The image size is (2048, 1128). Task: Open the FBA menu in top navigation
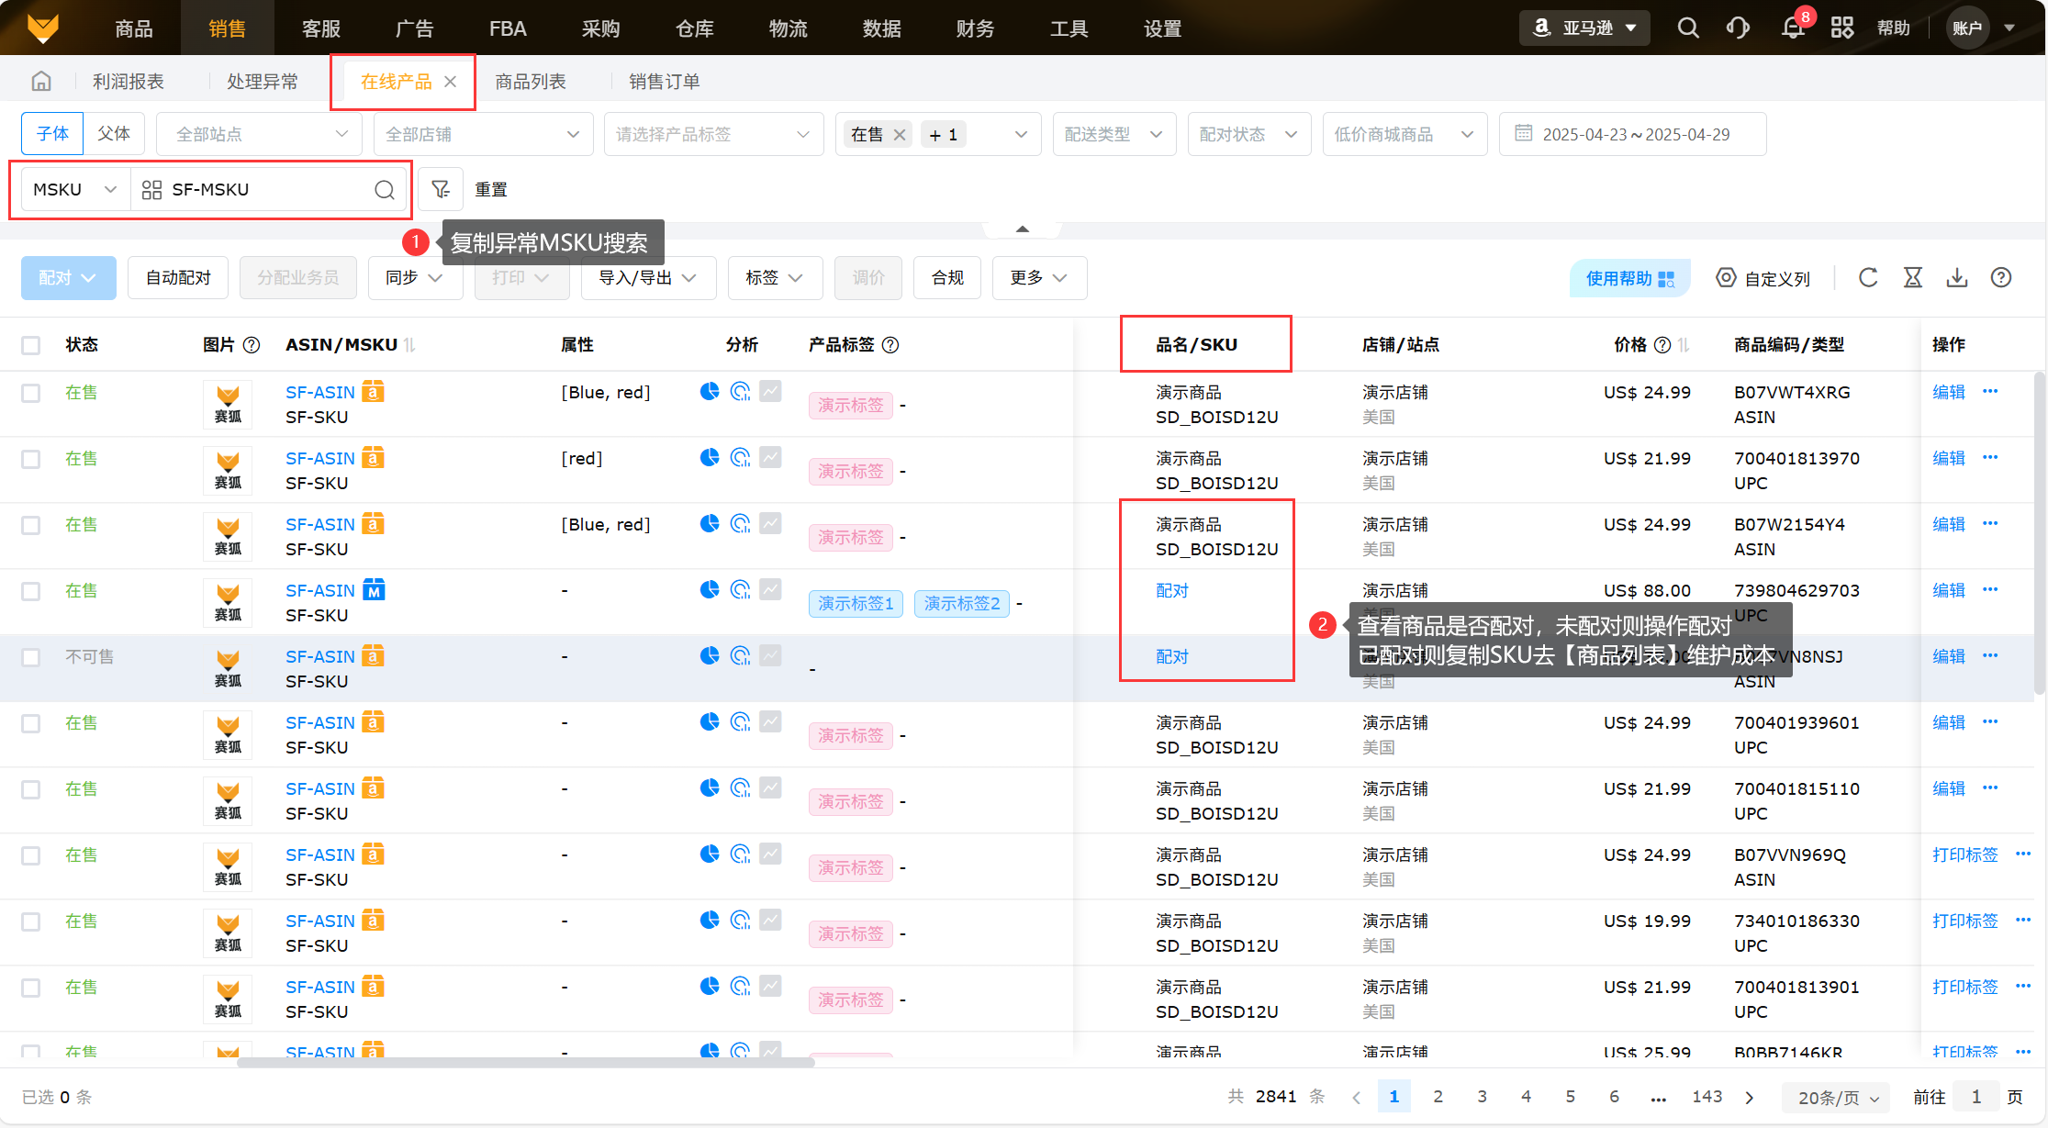tap(508, 28)
